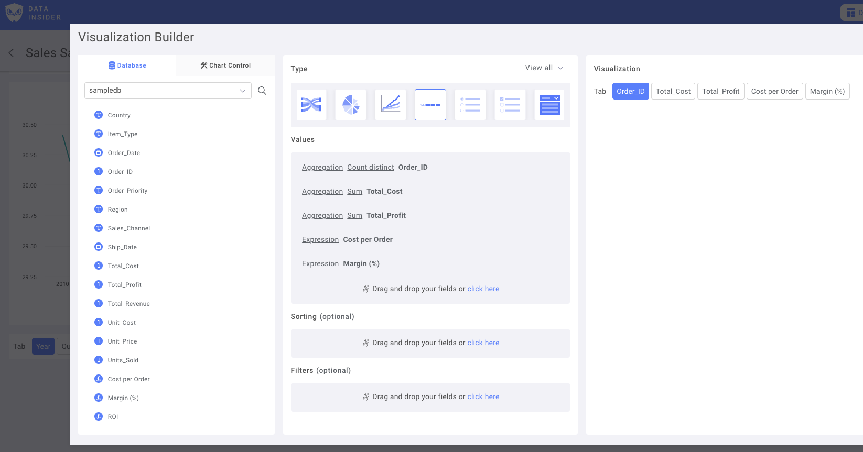Open the sampledb database dropdown

[168, 91]
